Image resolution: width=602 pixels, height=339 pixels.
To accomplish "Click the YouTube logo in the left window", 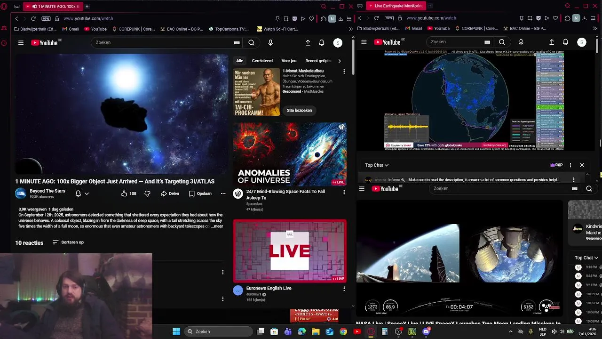I will tap(44, 43).
